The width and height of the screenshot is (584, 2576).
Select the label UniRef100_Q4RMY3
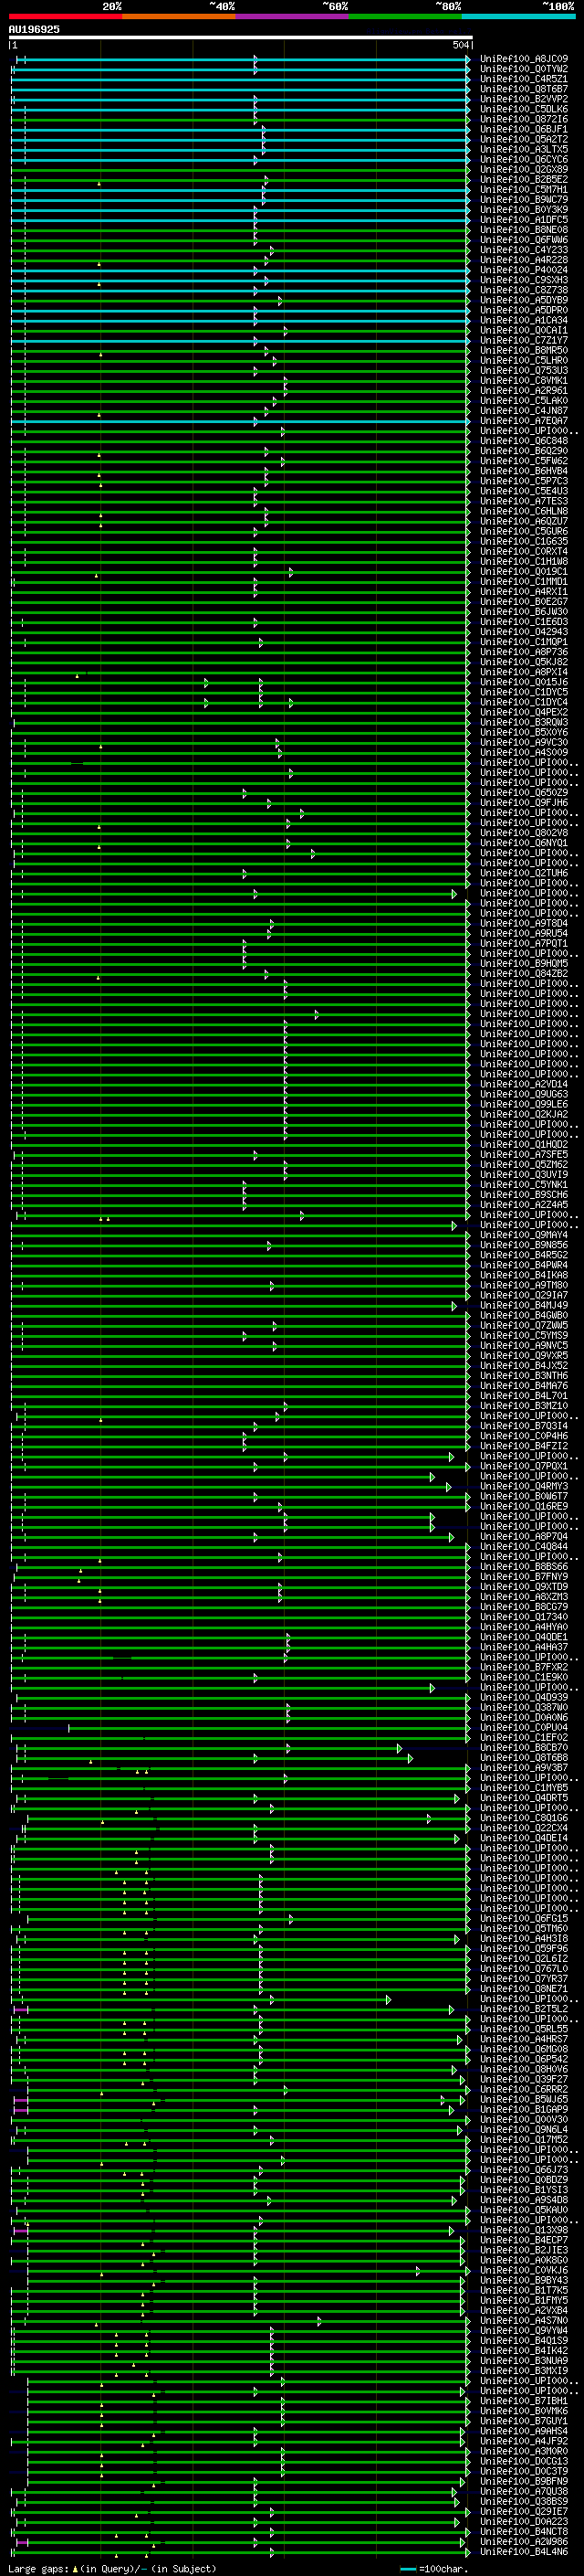[x=523, y=1486]
